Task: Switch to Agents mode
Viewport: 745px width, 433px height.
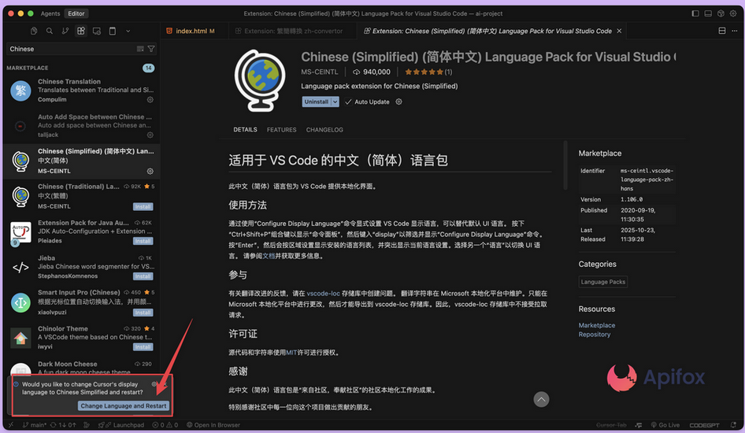Action: tap(50, 13)
